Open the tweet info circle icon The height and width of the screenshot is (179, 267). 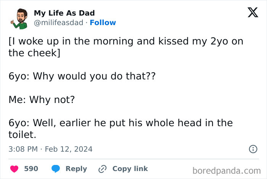[253, 149]
